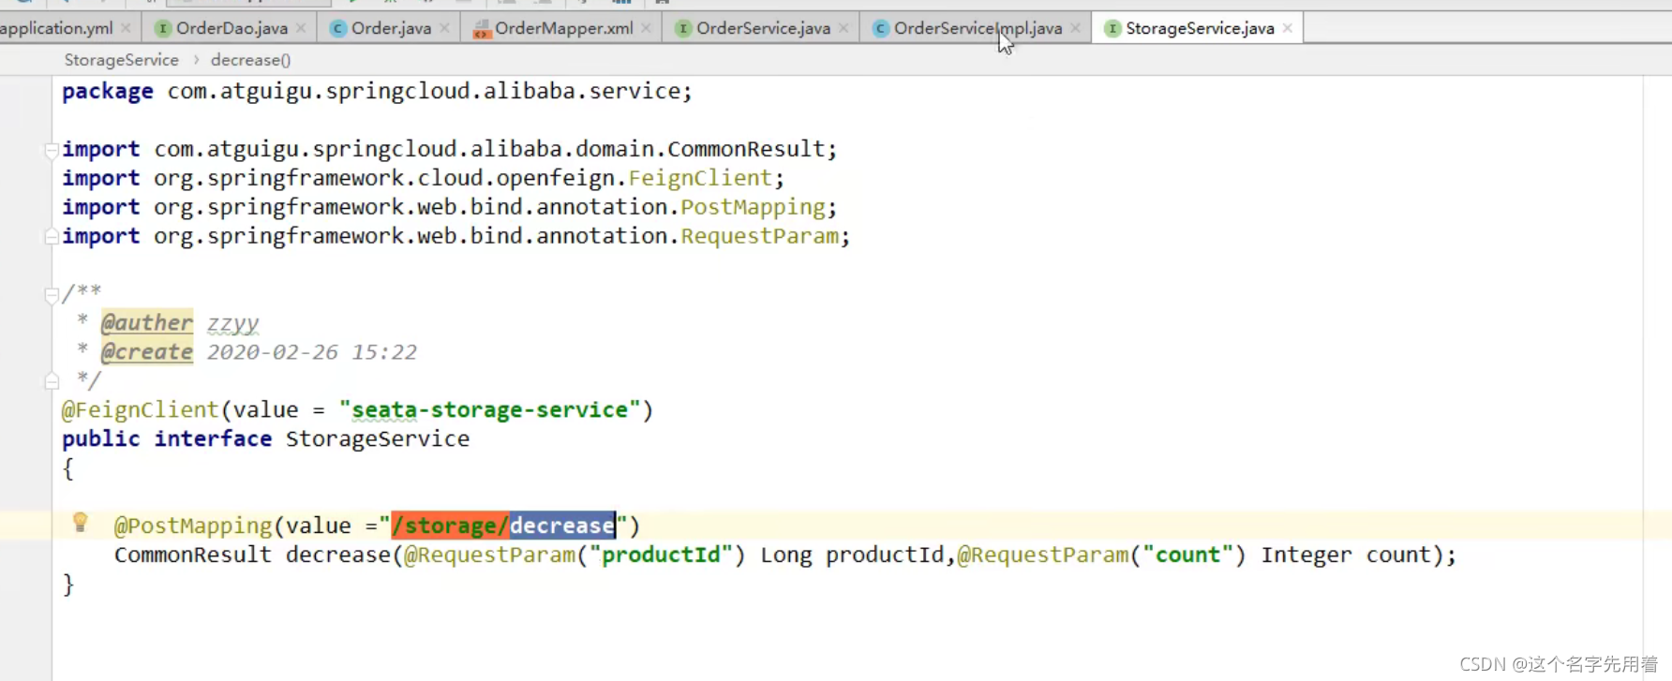Click the @create tag in Javadoc
Screen dimensions: 1672x681
point(146,352)
